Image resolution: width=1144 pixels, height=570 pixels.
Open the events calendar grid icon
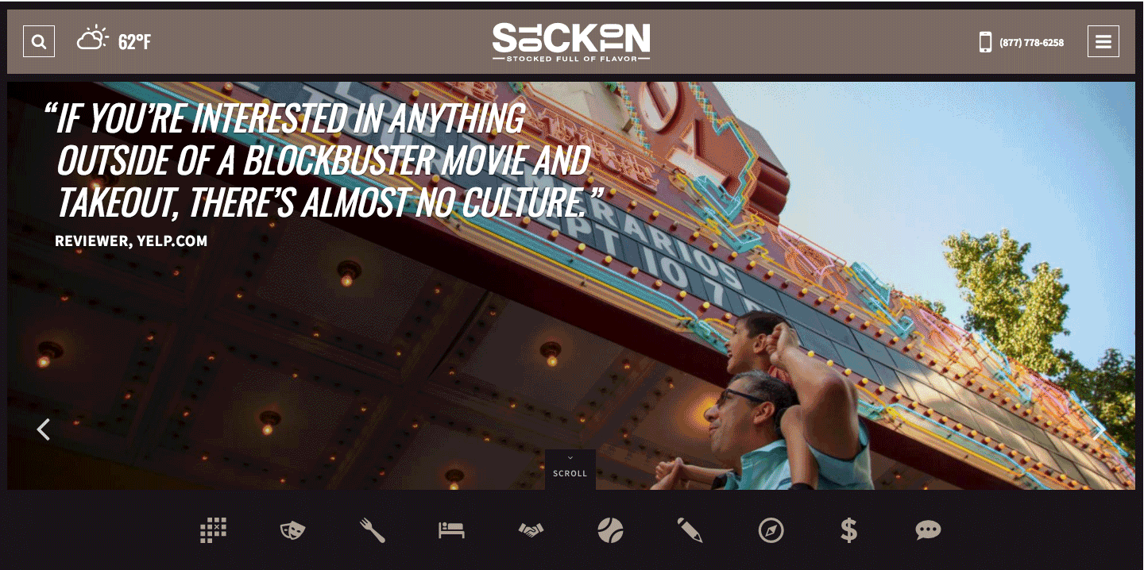click(x=213, y=530)
